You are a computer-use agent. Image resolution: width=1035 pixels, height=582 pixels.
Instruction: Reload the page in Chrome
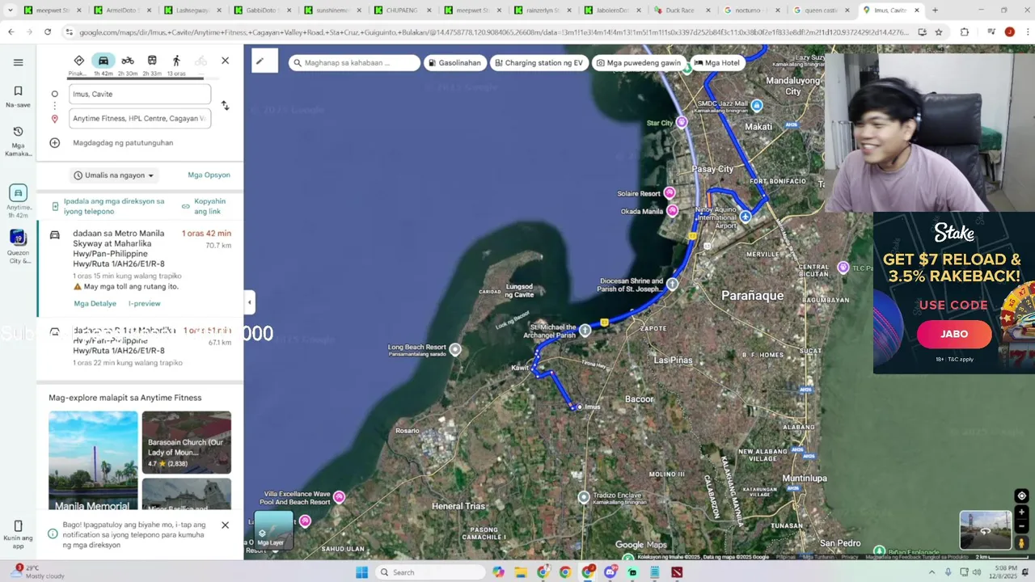(48, 32)
